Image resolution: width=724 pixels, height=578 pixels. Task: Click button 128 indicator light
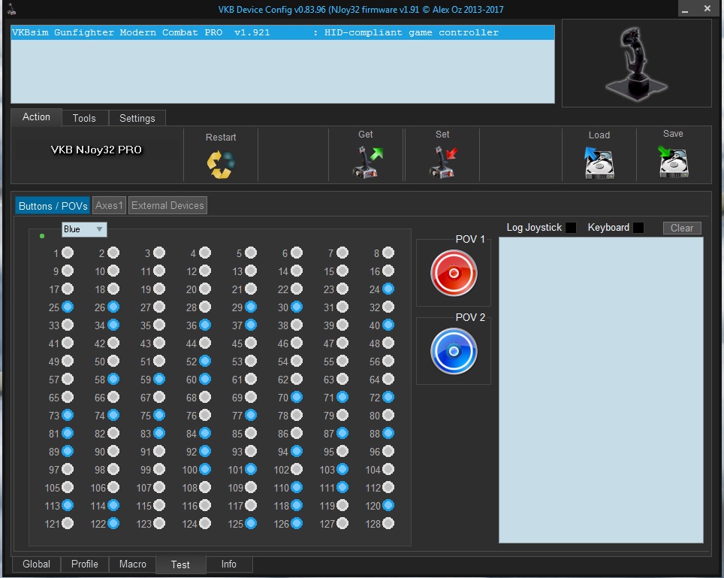[x=388, y=523]
